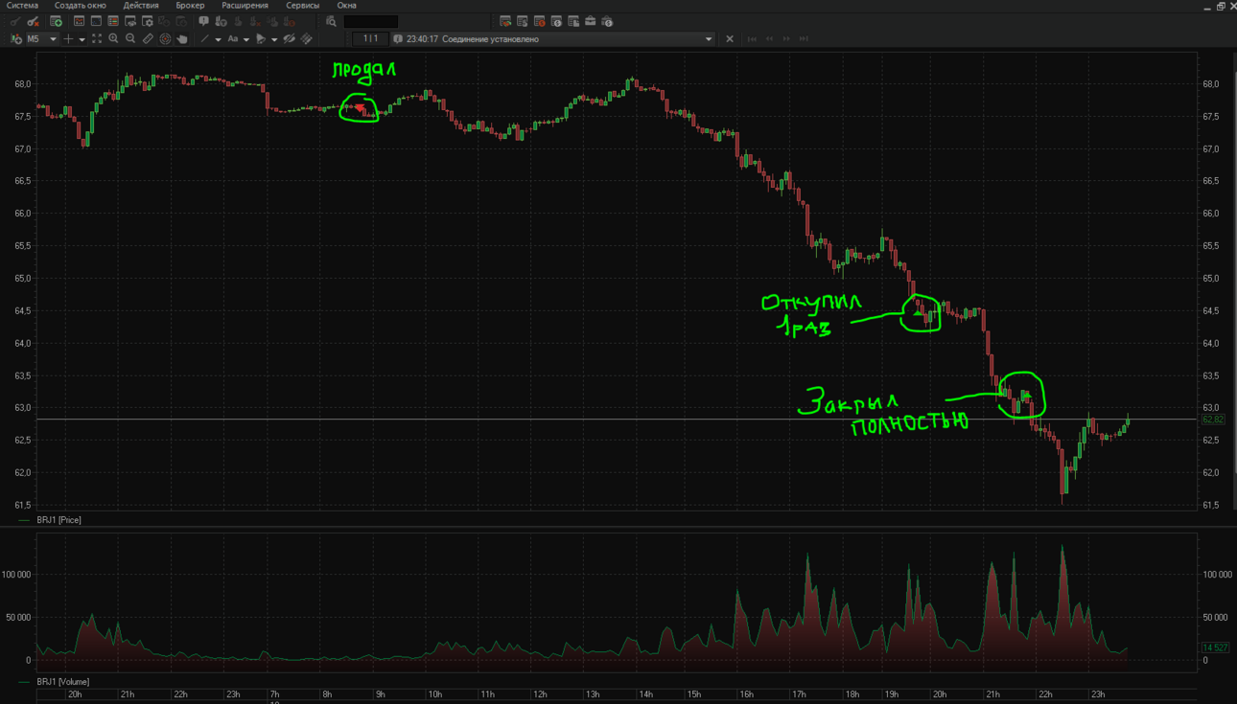
Task: Select the line drawing tool
Action: 204,39
